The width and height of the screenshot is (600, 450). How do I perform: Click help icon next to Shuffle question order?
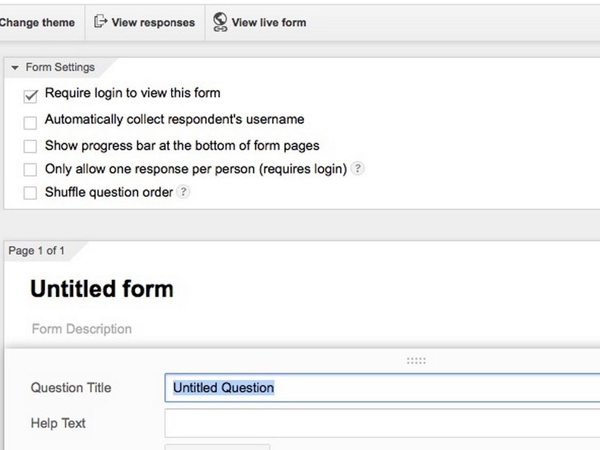(x=183, y=192)
